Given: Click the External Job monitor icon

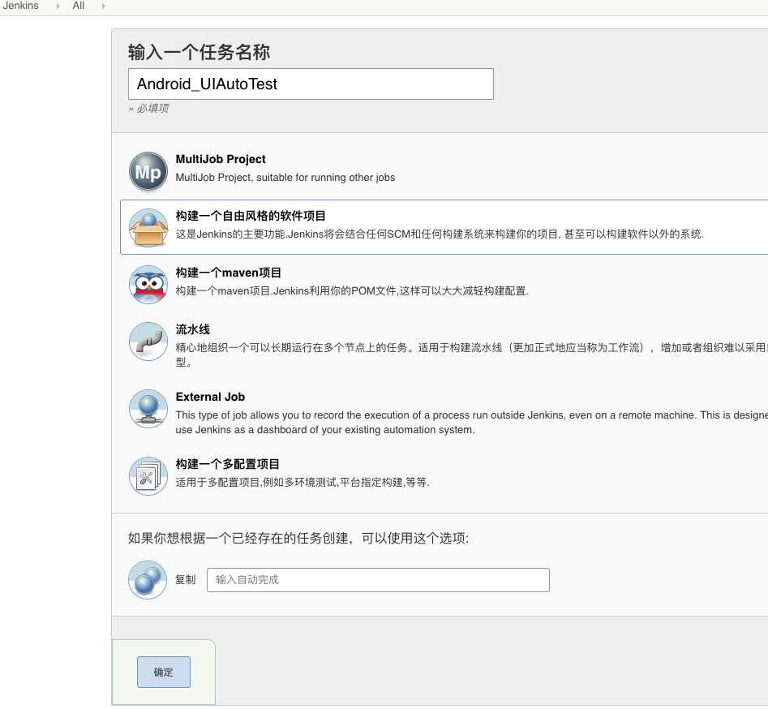Looking at the screenshot, I should (x=148, y=409).
